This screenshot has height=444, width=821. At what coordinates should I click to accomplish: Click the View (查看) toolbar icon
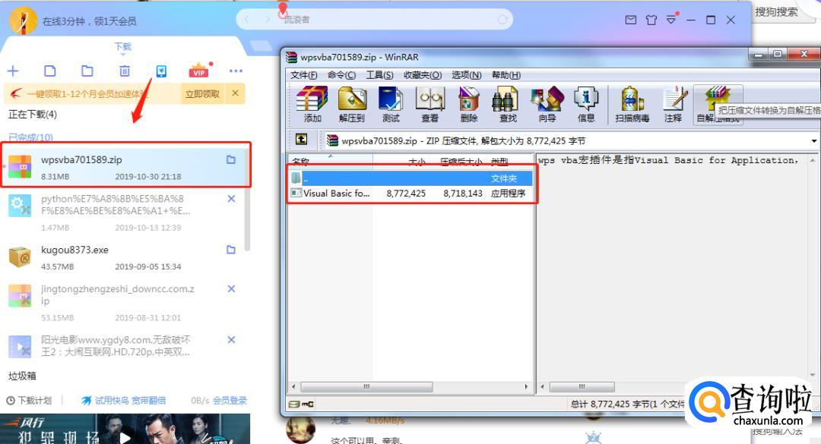430,105
